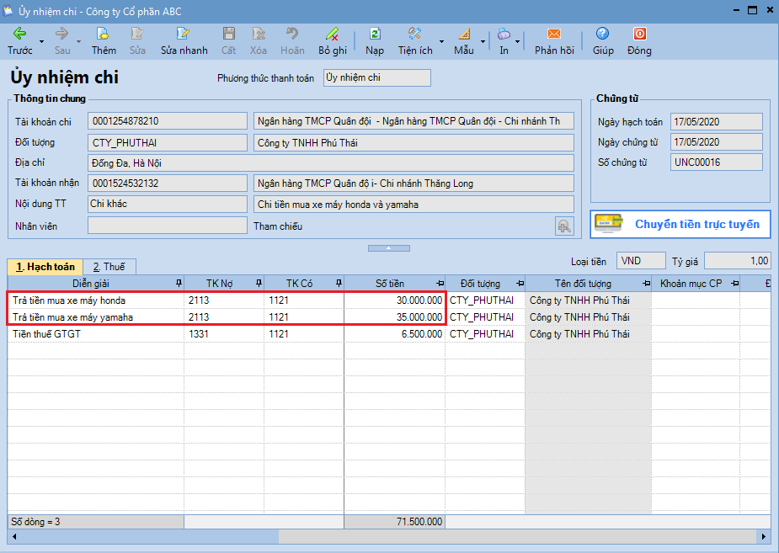Click the Tỷ giá exchange rate field

(737, 261)
